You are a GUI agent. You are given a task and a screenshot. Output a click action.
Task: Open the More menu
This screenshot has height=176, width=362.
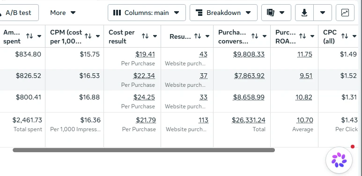pyautogui.click(x=63, y=13)
